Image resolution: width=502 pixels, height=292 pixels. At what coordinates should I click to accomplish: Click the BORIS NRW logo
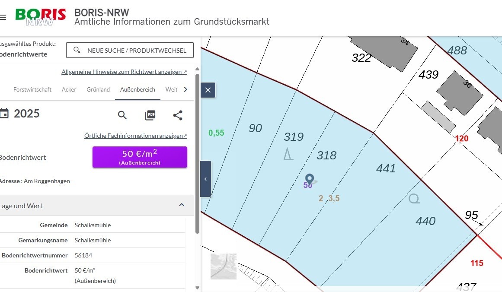(41, 17)
